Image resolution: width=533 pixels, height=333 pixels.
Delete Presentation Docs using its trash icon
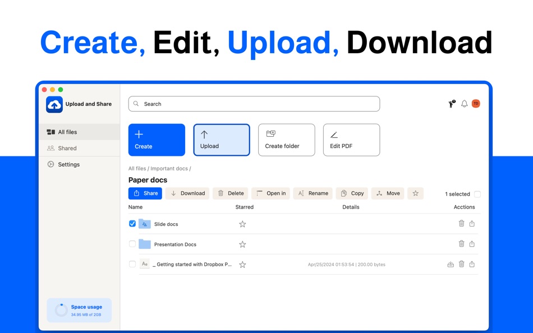pos(461,244)
